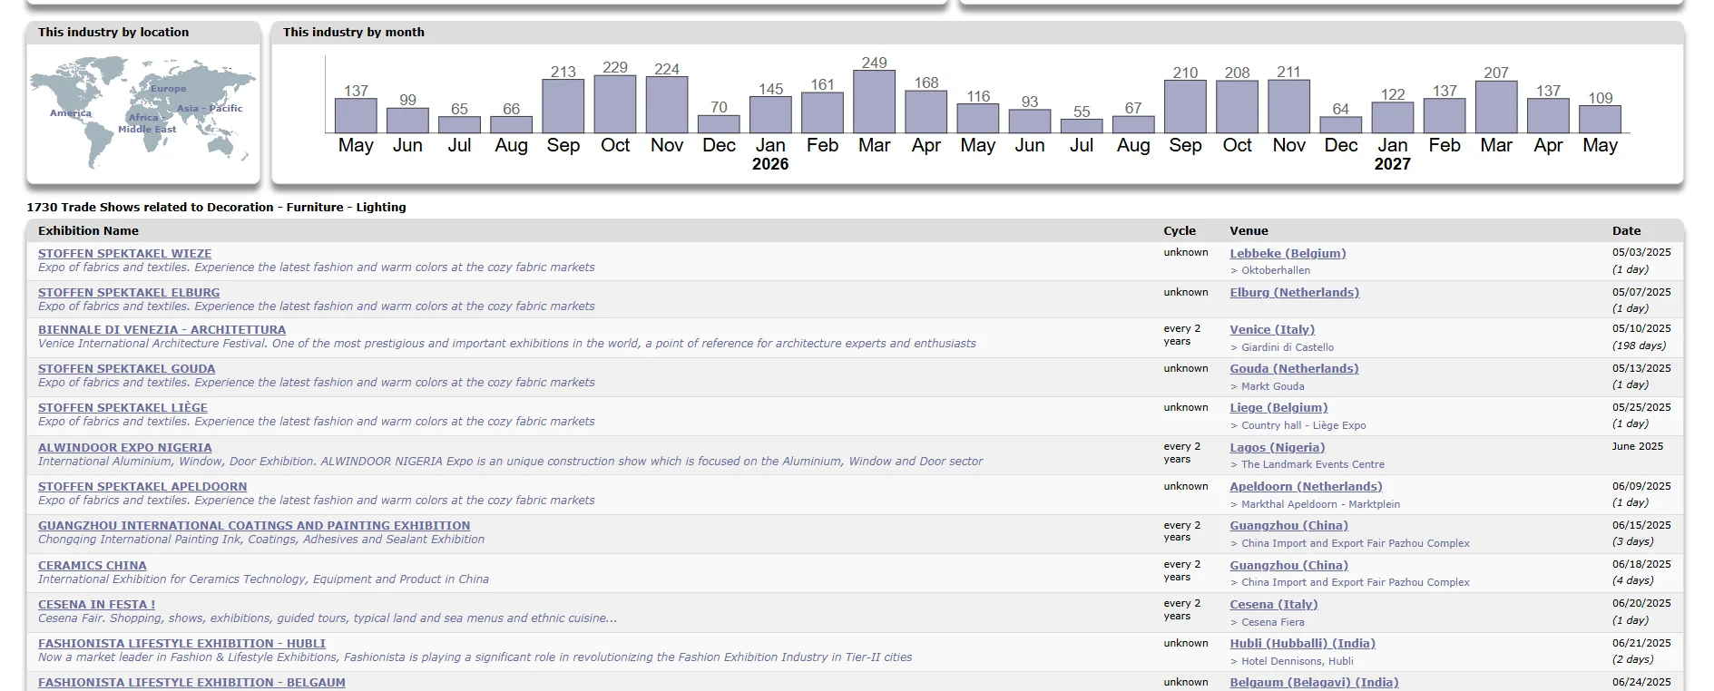This screenshot has height=691, width=1714.
Task: Select Europe on the world map
Action: pyautogui.click(x=168, y=89)
